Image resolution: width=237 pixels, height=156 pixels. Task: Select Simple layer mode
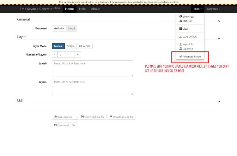click(70, 46)
